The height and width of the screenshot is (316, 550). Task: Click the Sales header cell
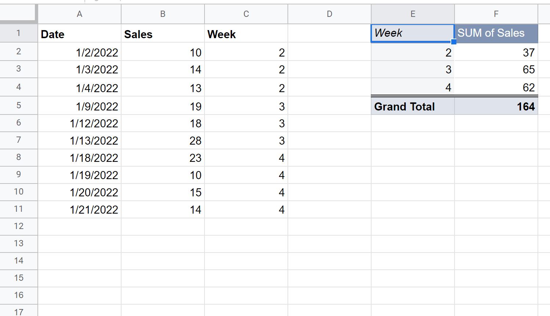pyautogui.click(x=163, y=33)
